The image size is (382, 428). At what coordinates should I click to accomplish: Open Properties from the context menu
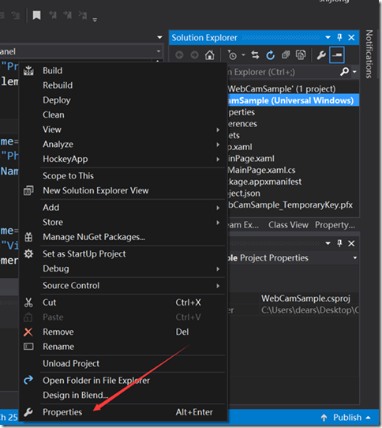62,412
